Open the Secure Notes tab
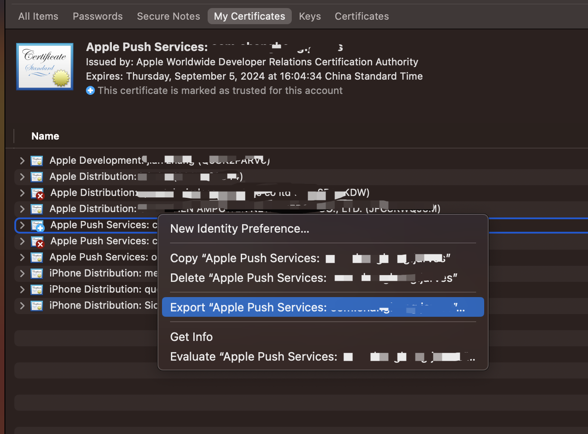Viewport: 588px width, 434px height. (168, 17)
